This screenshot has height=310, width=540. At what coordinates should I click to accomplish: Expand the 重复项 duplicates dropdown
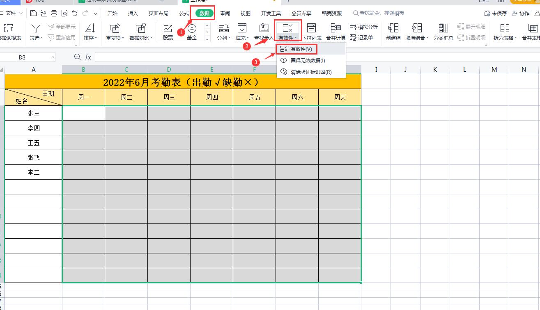(x=115, y=38)
